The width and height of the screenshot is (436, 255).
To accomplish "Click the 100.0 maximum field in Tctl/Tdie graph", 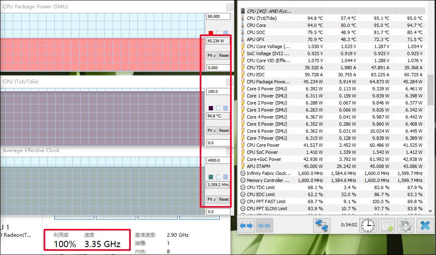I will 218,91.
